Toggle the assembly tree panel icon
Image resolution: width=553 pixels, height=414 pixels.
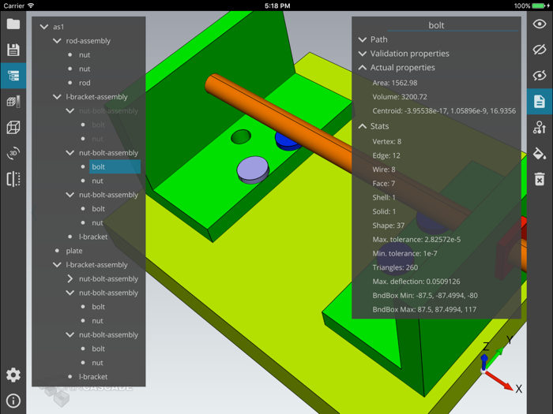pos(13,76)
